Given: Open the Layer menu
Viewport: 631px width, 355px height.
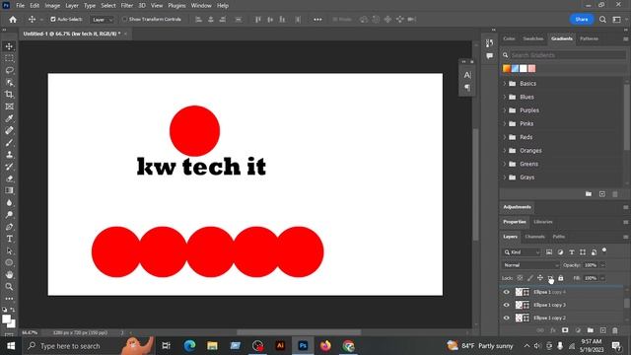Looking at the screenshot, I should click(x=72, y=6).
